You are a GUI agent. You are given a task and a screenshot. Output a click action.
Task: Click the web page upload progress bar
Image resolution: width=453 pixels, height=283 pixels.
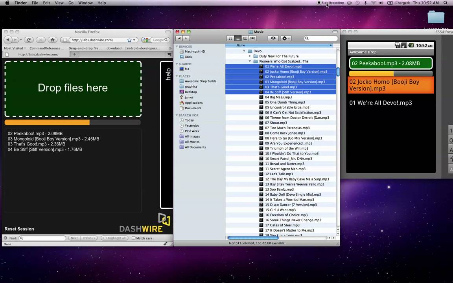click(x=72, y=123)
